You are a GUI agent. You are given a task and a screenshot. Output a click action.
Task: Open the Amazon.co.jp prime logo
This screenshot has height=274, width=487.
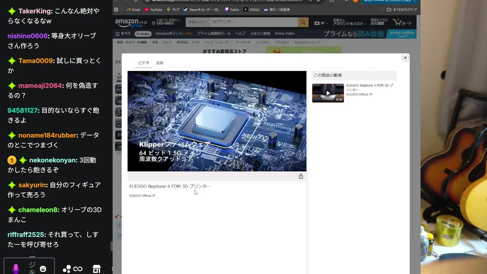pyautogui.click(x=131, y=23)
